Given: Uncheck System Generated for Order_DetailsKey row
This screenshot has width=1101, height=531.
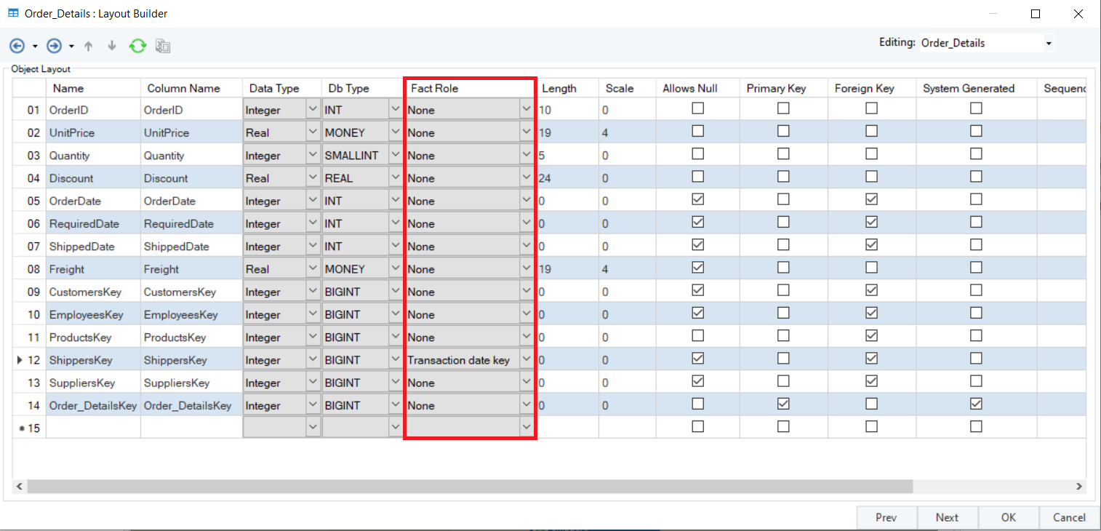Looking at the screenshot, I should 976,404.
